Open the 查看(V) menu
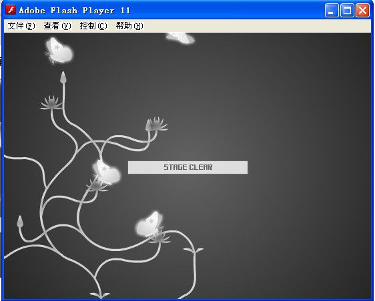 click(x=57, y=26)
